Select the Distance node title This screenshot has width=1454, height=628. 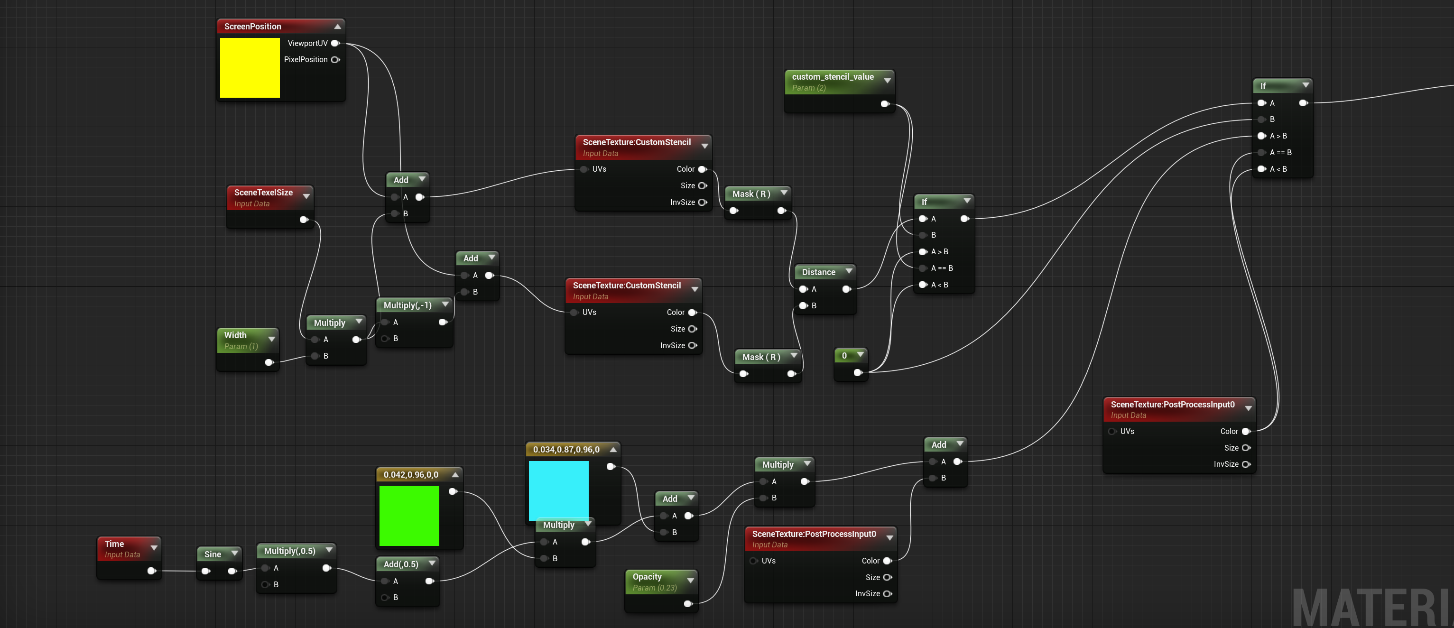click(x=818, y=273)
